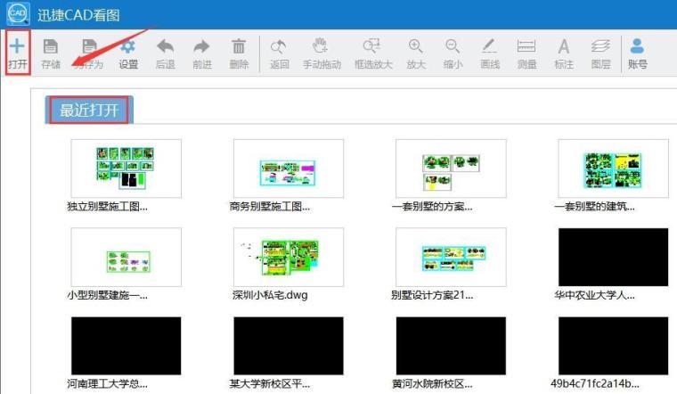Open the 独立别墅施工图 drawing thumbnail
Screen dimensions: 677x394
coord(126,168)
